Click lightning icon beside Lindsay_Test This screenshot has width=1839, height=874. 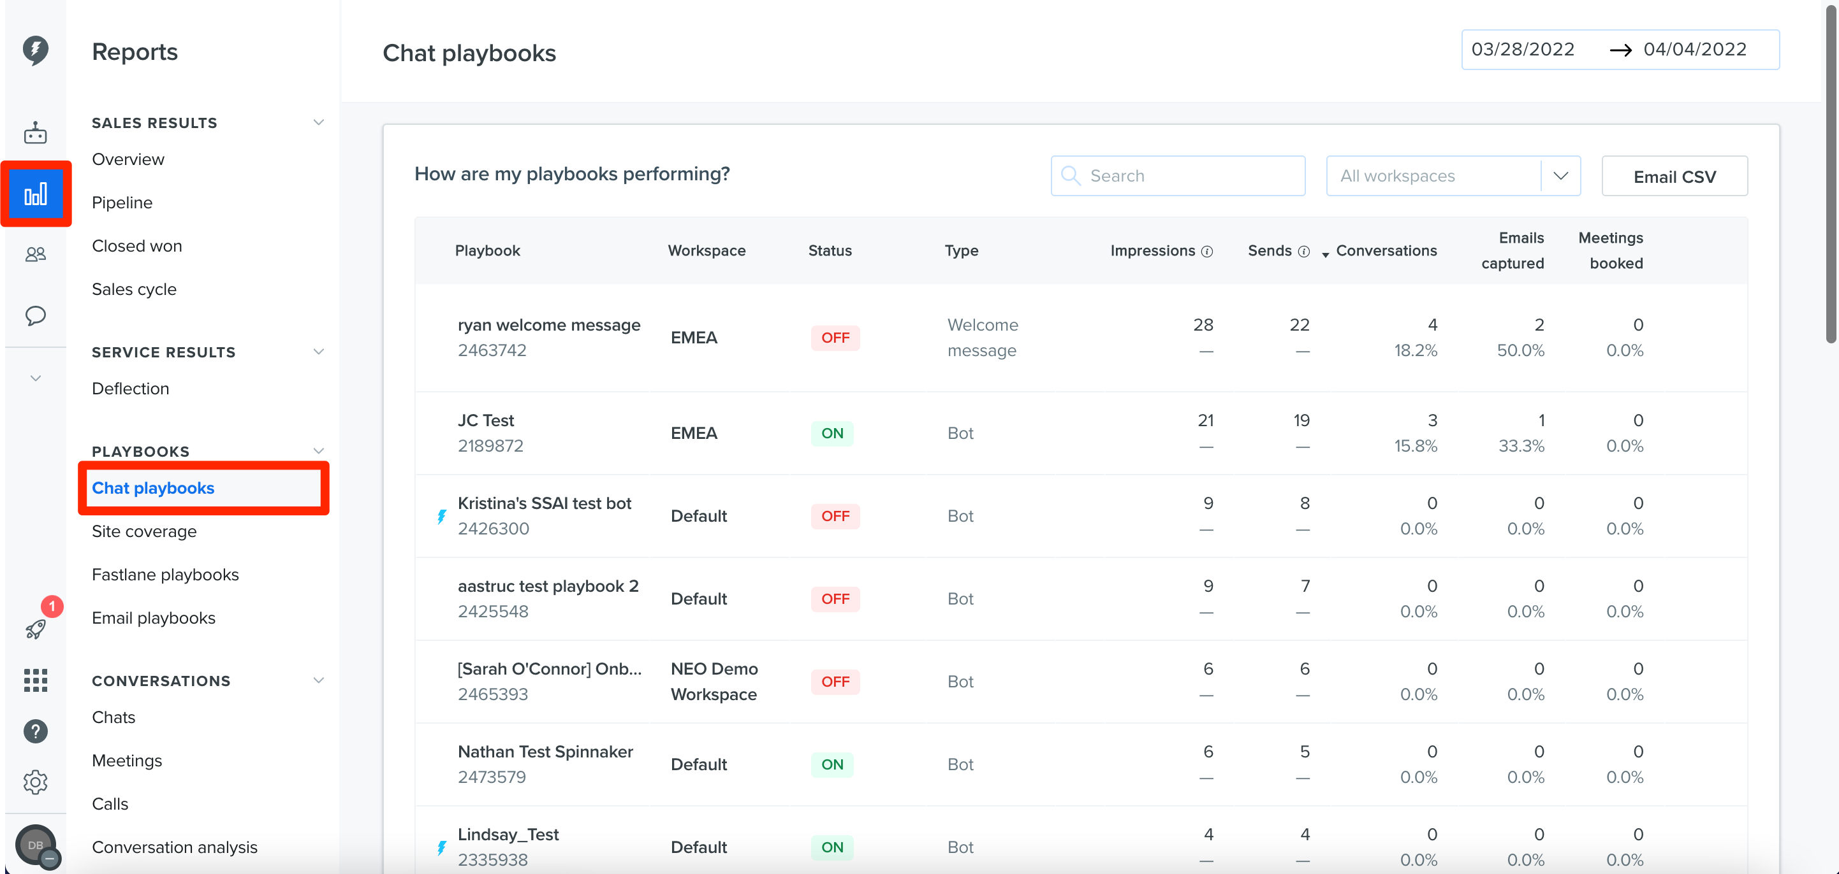[x=442, y=847]
